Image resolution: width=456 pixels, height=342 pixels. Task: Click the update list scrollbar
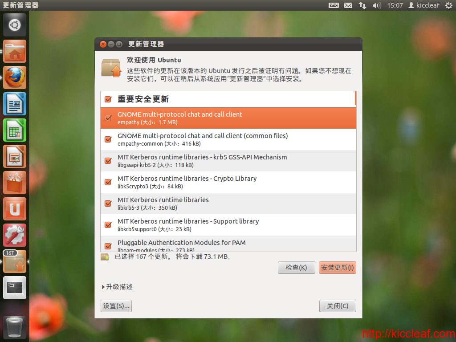355,98
